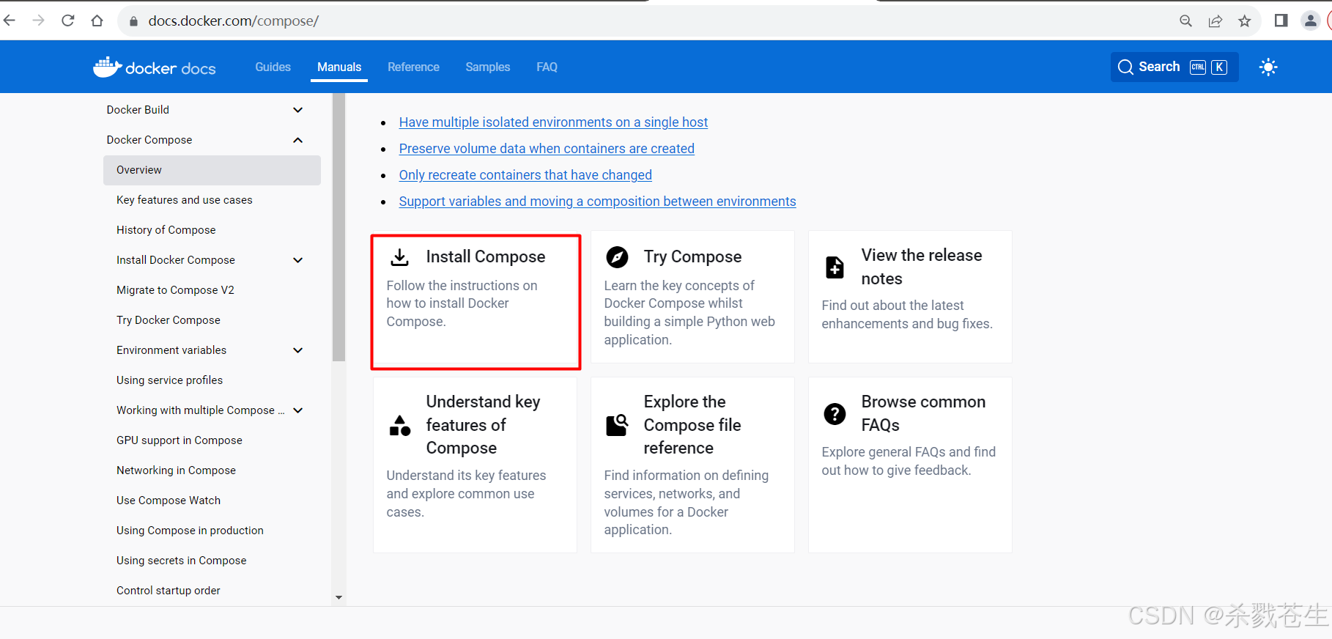Click the file-plus icon for release notes
Viewport: 1332px width, 639px height.
835,267
